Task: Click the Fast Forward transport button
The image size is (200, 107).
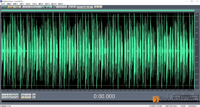Action: click(x=10, y=98)
